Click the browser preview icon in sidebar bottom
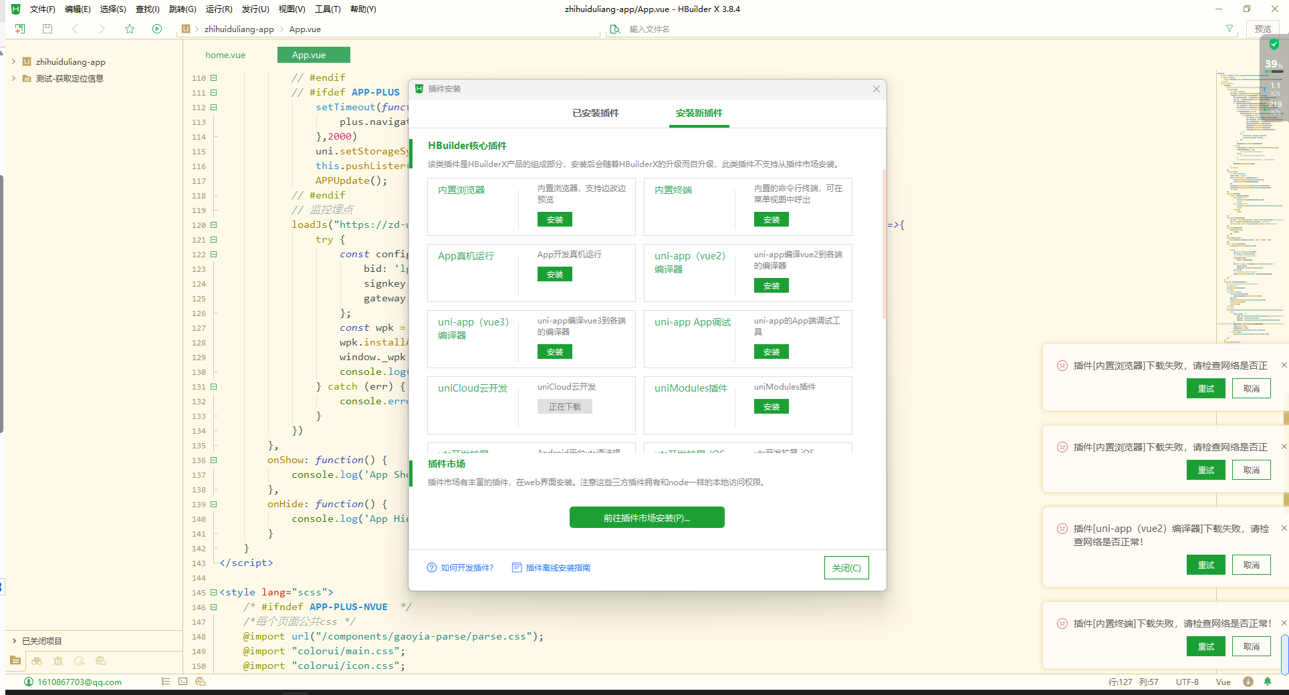The width and height of the screenshot is (1289, 695). coord(101,660)
